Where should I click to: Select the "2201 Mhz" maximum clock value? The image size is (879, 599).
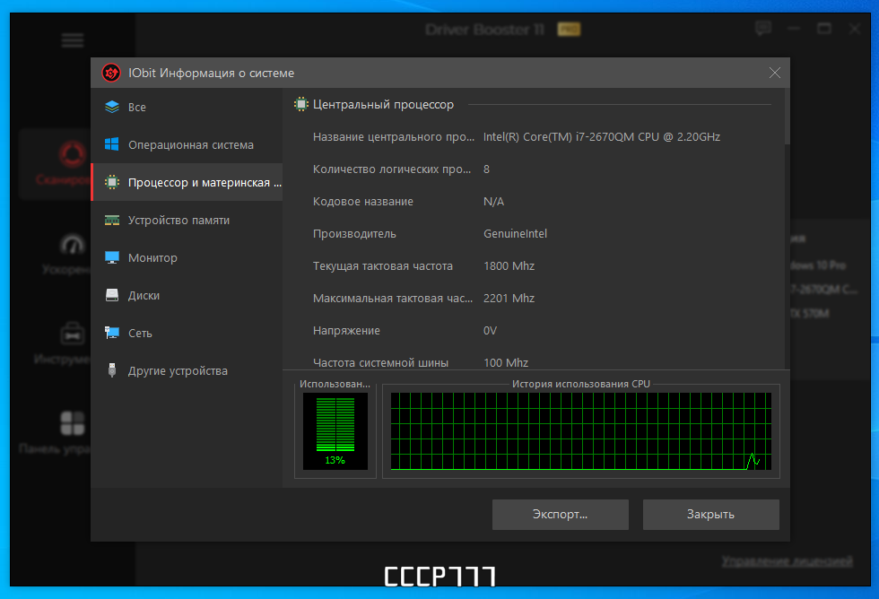[509, 298]
